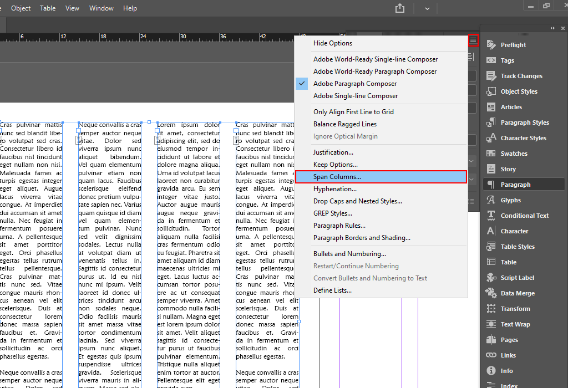Open the Links panel
Image resolution: width=568 pixels, height=388 pixels.
[508, 355]
